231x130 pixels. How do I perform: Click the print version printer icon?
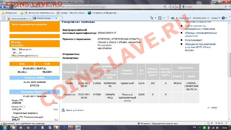[63, 110]
